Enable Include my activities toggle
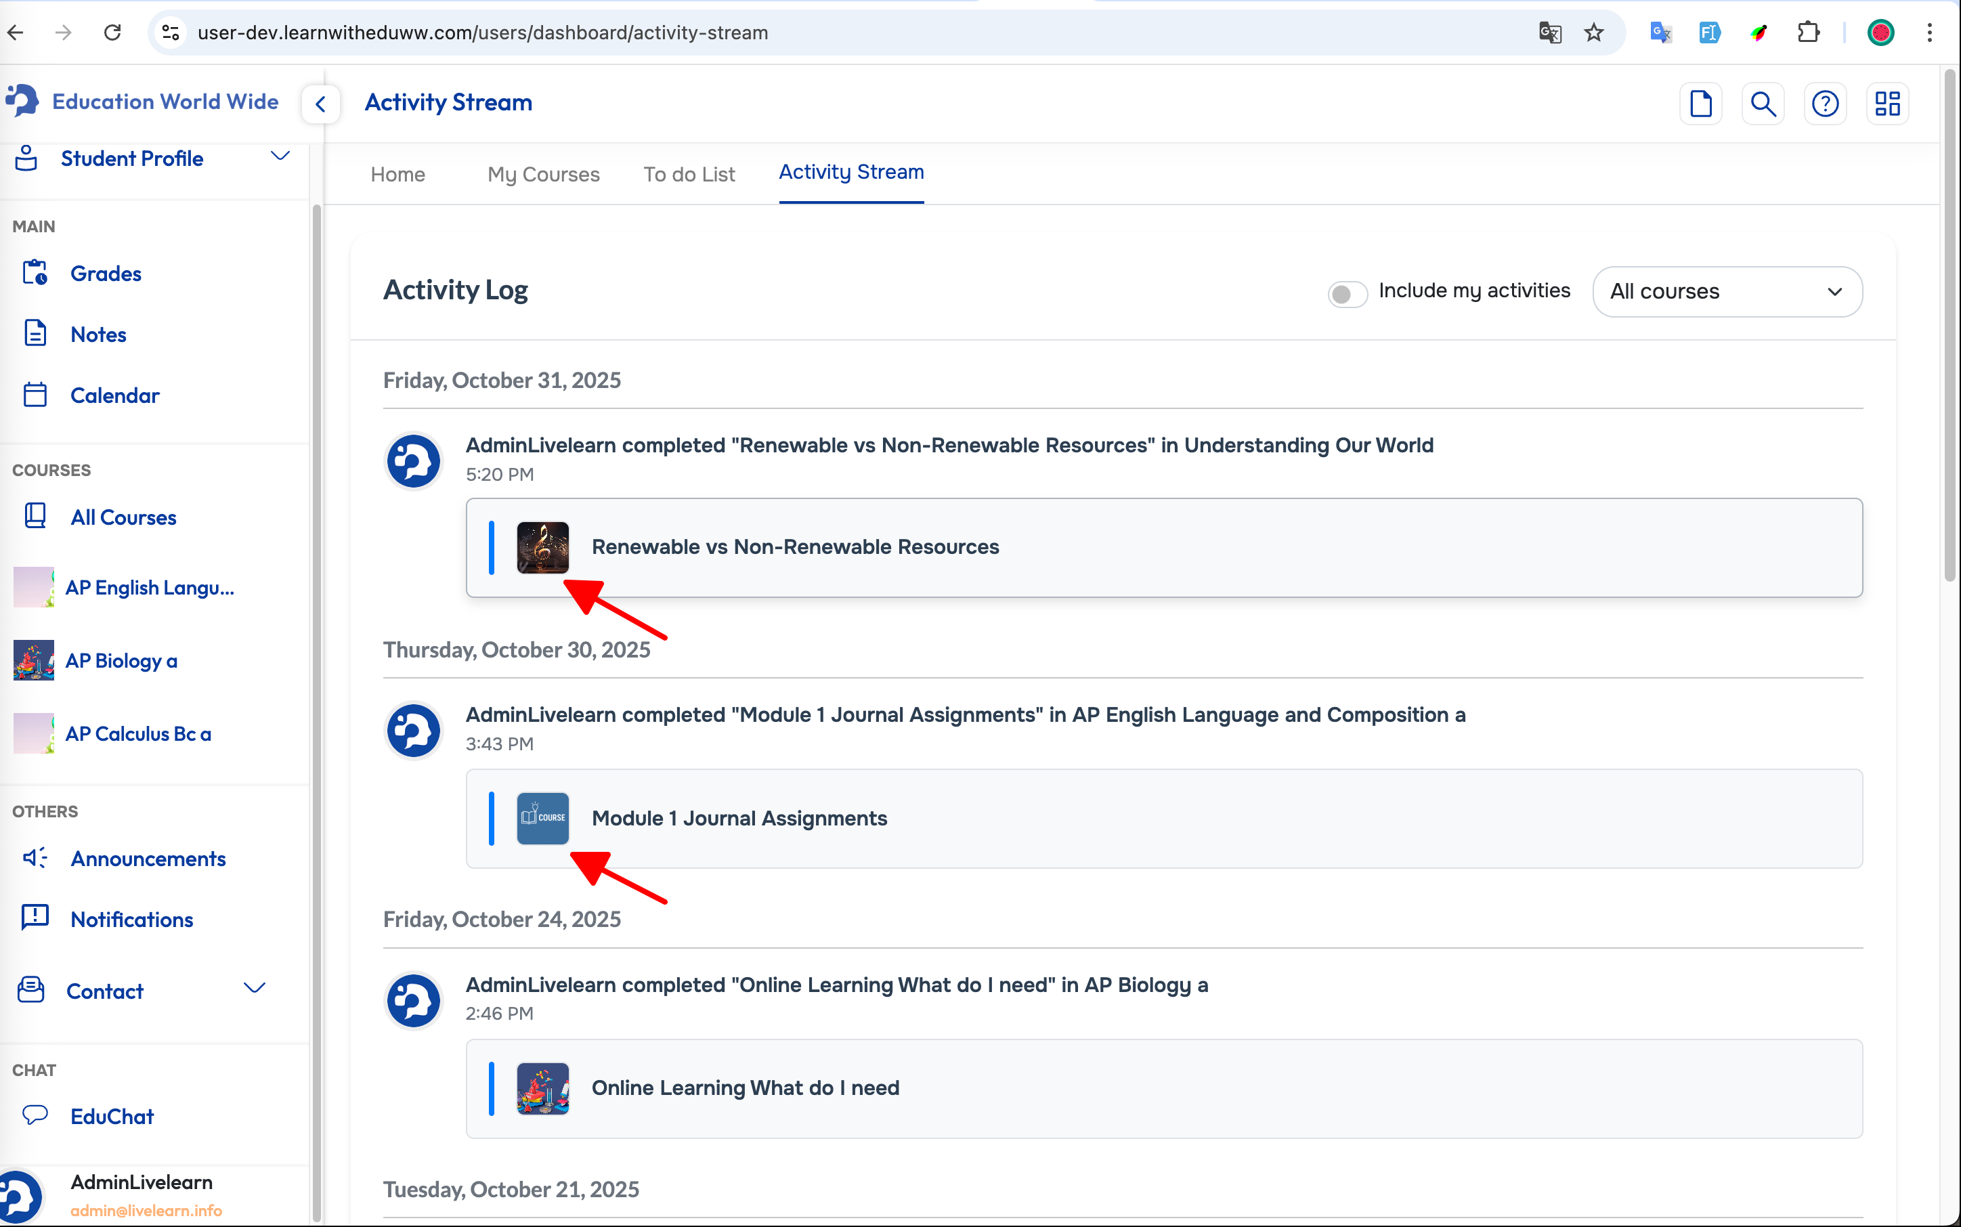This screenshot has width=1961, height=1227. pos(1347,293)
